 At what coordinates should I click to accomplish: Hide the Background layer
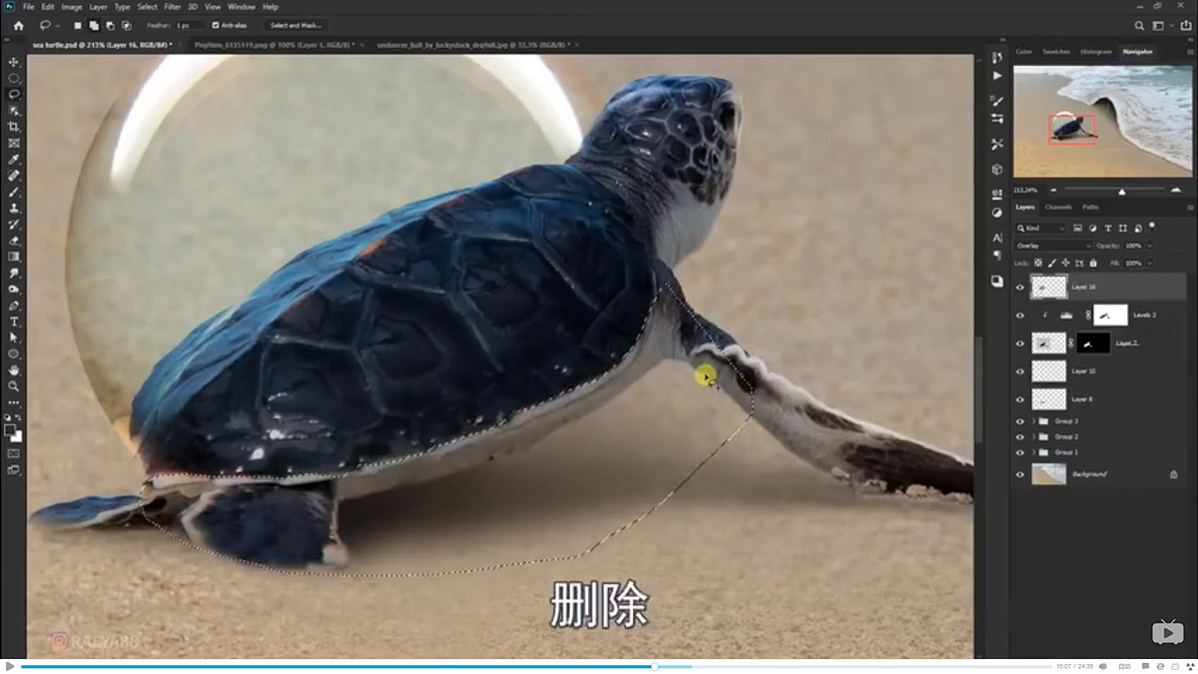1020,474
